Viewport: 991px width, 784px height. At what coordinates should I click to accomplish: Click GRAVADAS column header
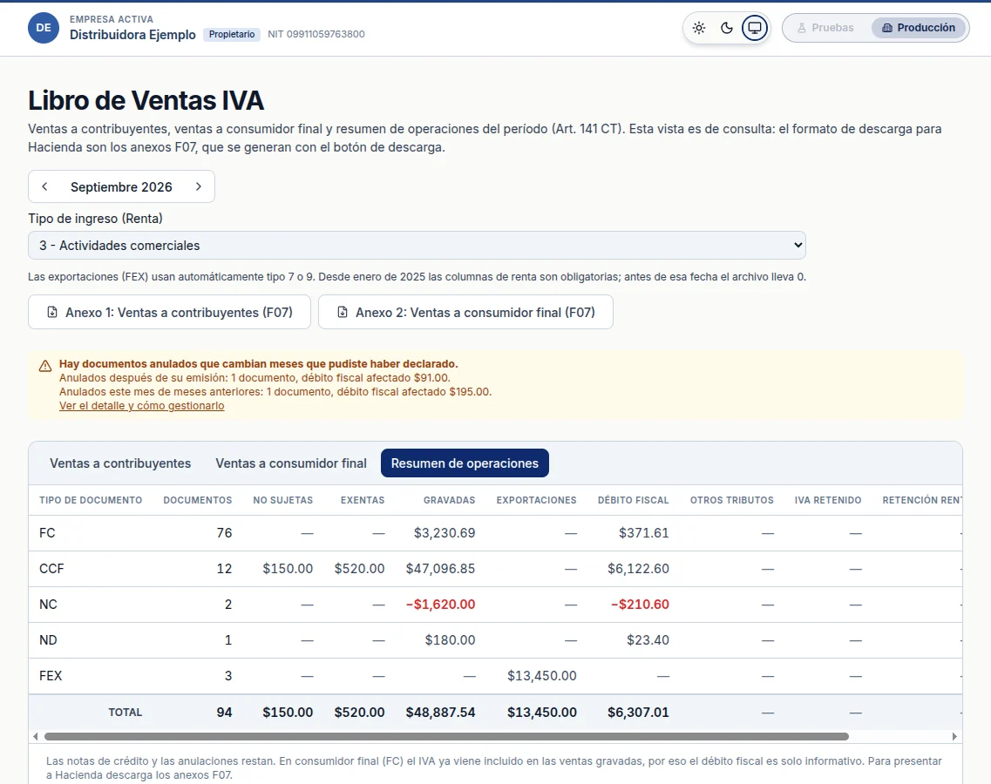pos(450,500)
